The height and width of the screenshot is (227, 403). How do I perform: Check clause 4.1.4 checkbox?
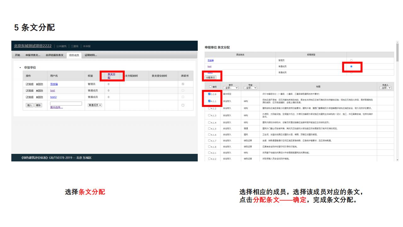tap(210, 122)
